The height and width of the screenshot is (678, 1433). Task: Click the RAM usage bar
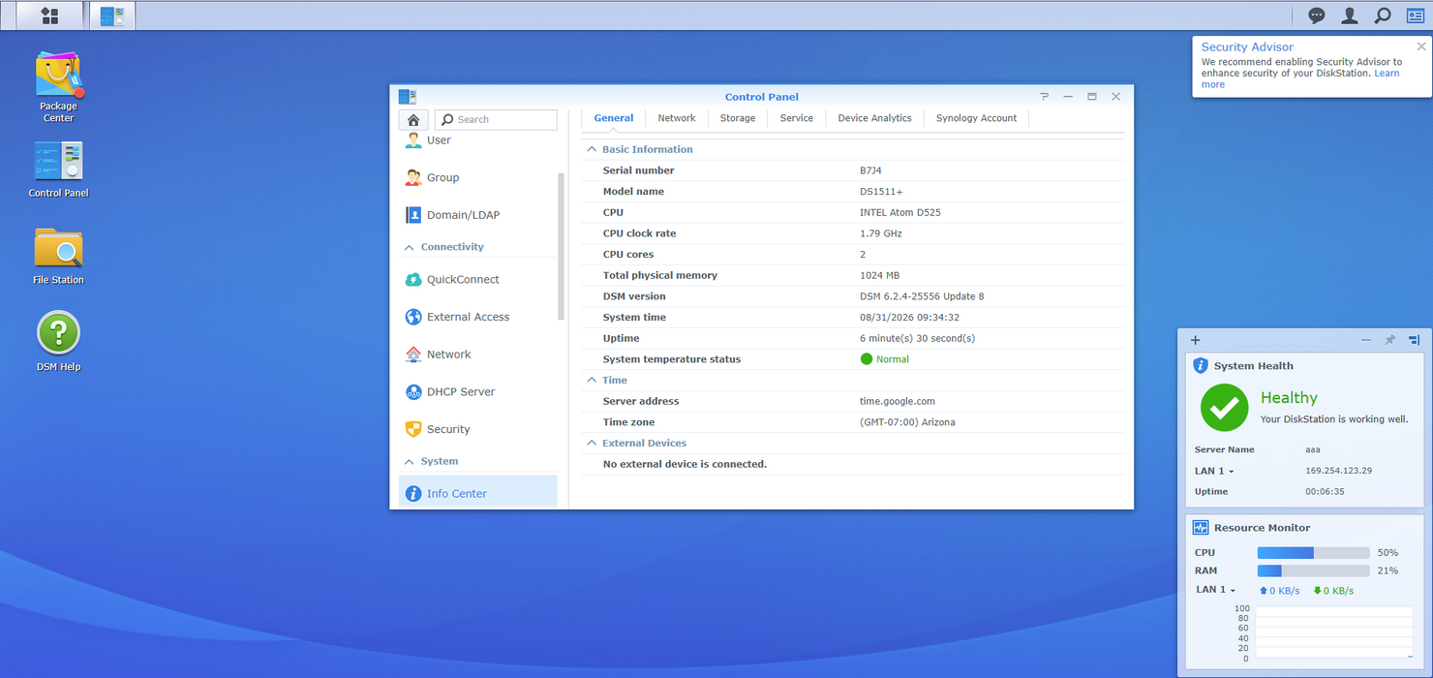coord(1313,570)
